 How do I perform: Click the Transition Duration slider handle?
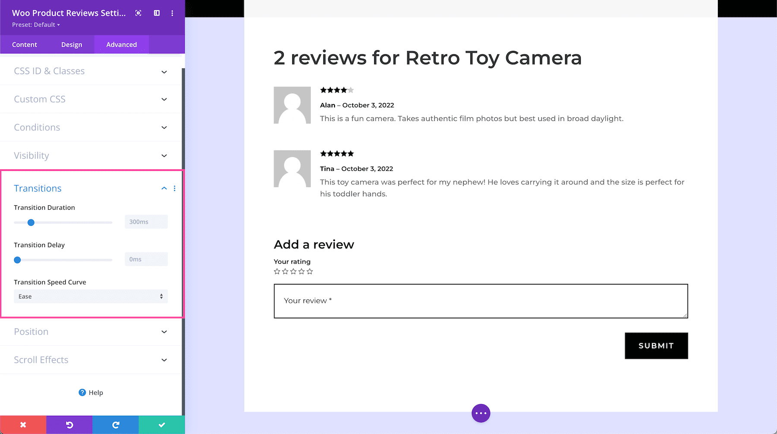click(31, 223)
